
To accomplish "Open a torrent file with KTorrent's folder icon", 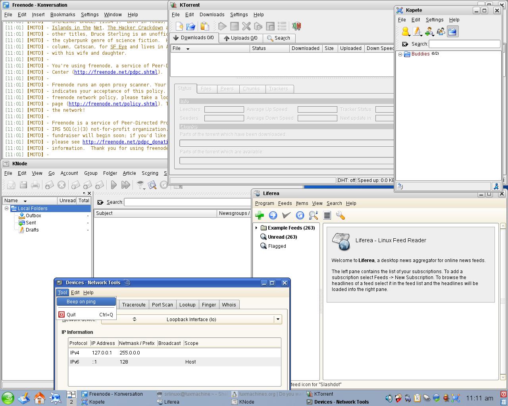I will click(191, 26).
